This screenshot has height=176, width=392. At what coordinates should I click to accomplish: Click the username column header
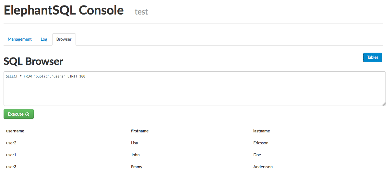[x=15, y=131]
